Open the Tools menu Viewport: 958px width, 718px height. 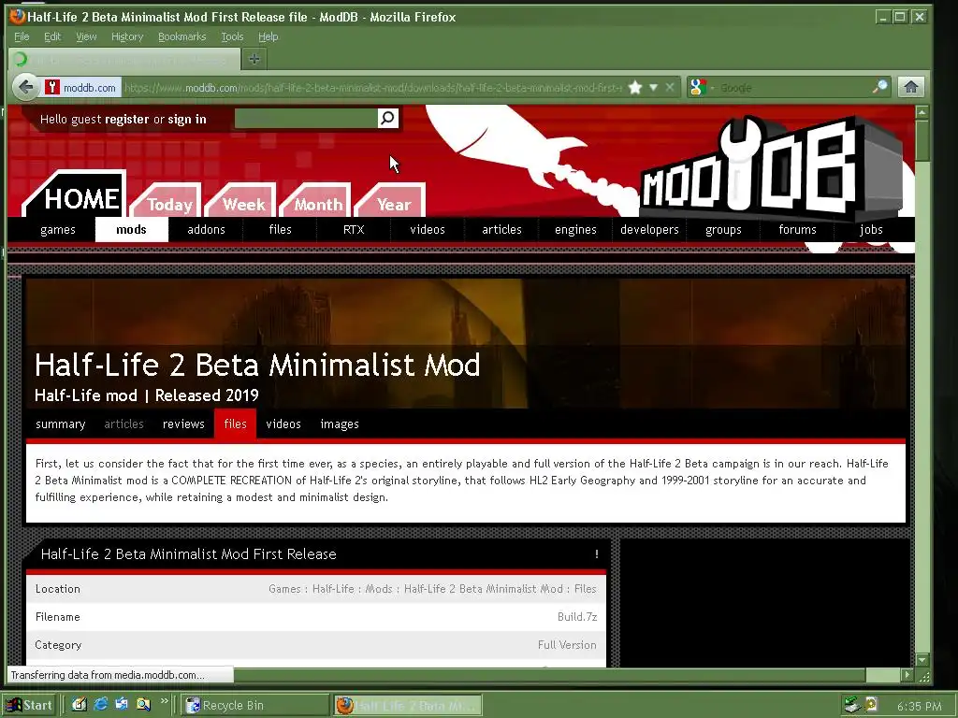click(x=232, y=36)
